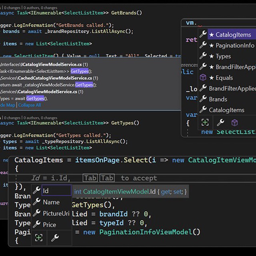Image resolution: width=256 pixels, height=256 pixels.
Task: Select the Price property wrench icon
Action: pos(36,224)
